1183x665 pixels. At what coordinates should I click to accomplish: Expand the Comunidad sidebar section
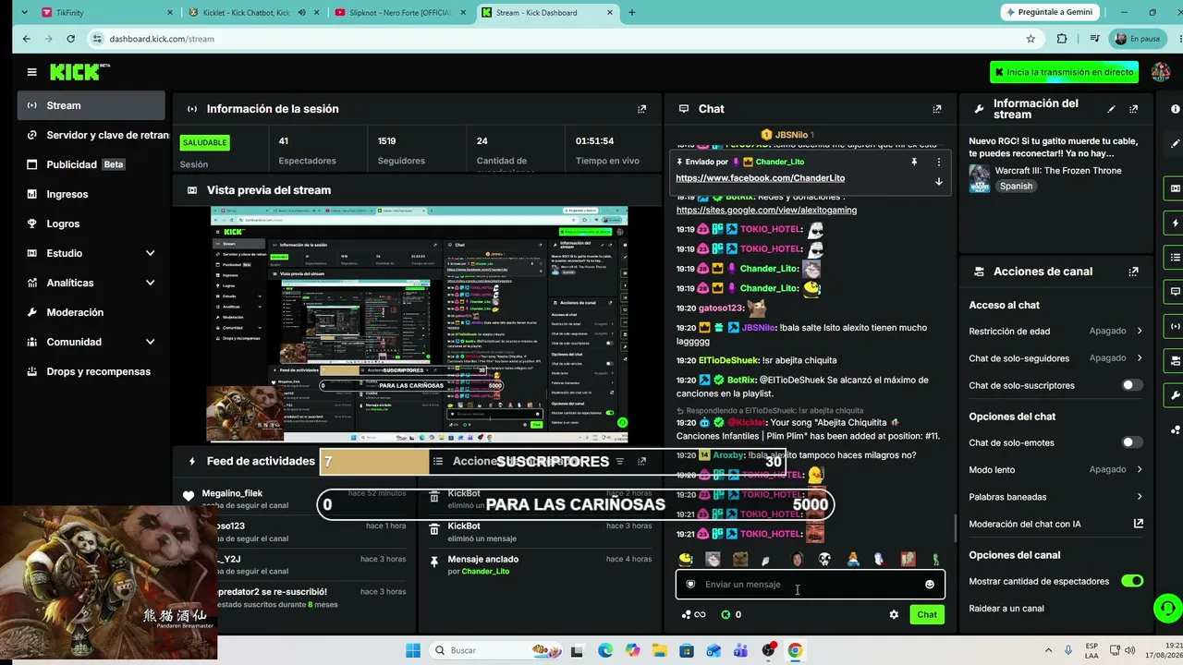(150, 342)
